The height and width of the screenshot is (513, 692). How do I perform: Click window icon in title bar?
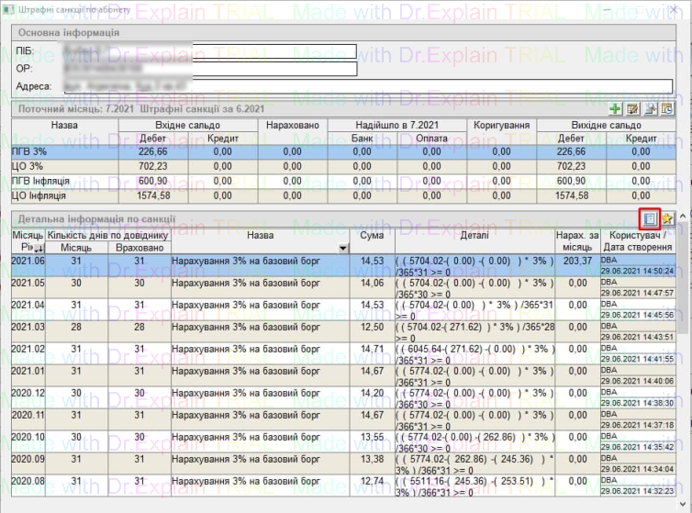(8, 9)
